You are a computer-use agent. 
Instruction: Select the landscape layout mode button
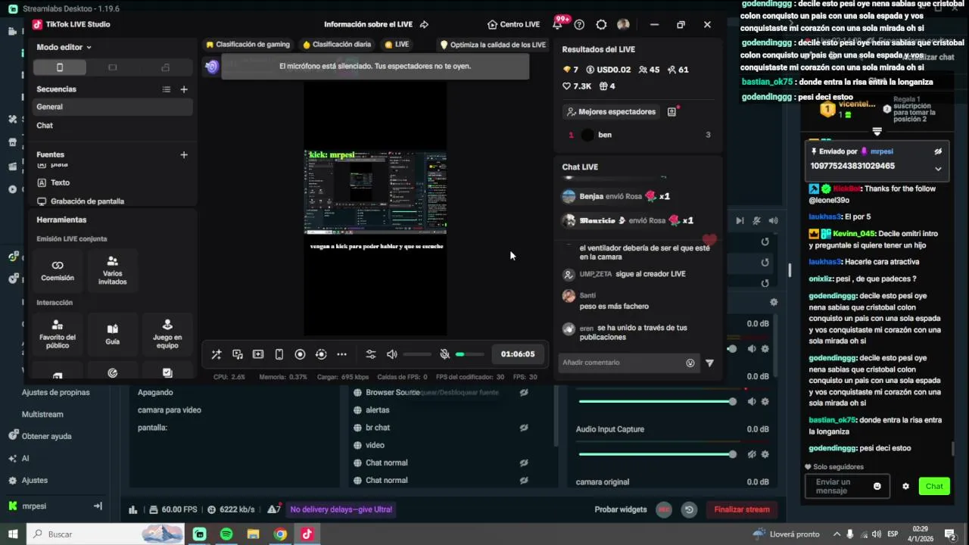[113, 67]
